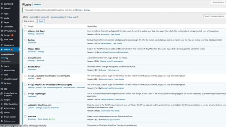Expand the Screen Options panel

(219, 2)
